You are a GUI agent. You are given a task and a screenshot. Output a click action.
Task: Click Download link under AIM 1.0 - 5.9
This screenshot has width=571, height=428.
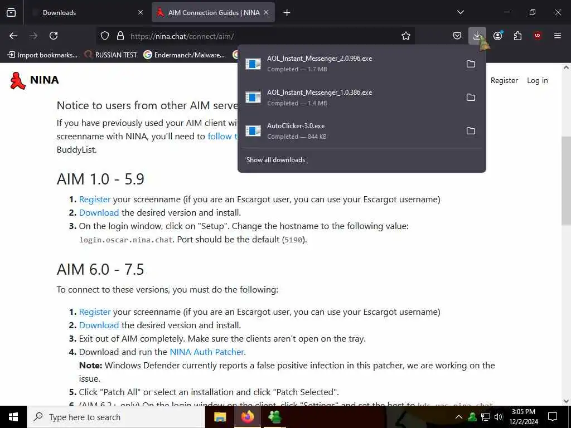click(x=99, y=212)
